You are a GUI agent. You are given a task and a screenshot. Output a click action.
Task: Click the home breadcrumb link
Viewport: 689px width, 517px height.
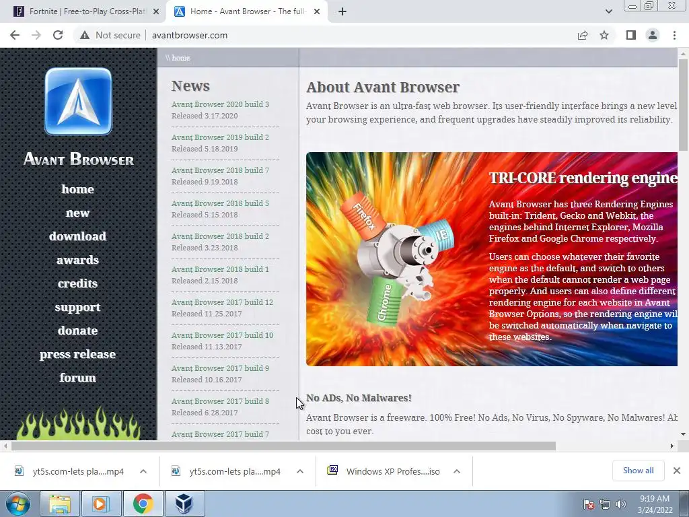[x=180, y=58]
